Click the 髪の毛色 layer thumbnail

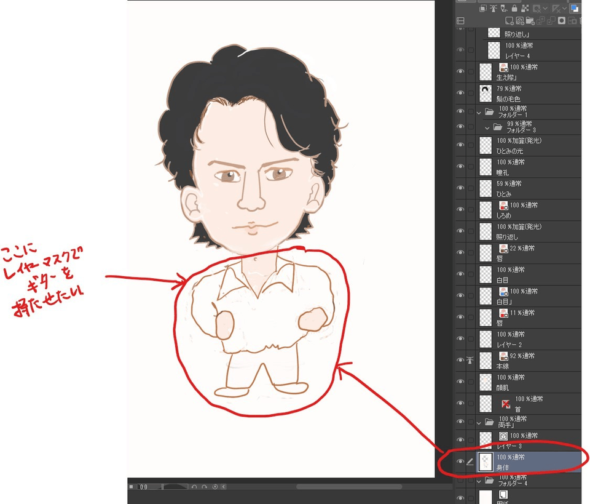(486, 94)
